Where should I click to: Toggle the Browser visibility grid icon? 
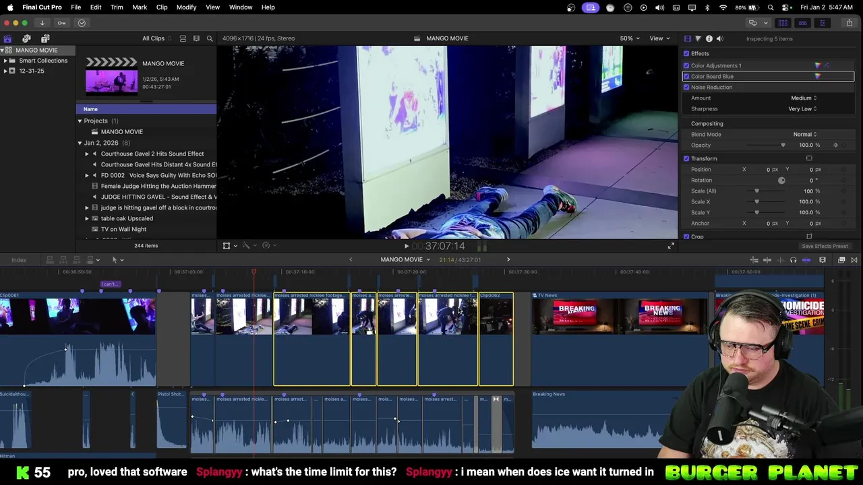[x=783, y=23]
